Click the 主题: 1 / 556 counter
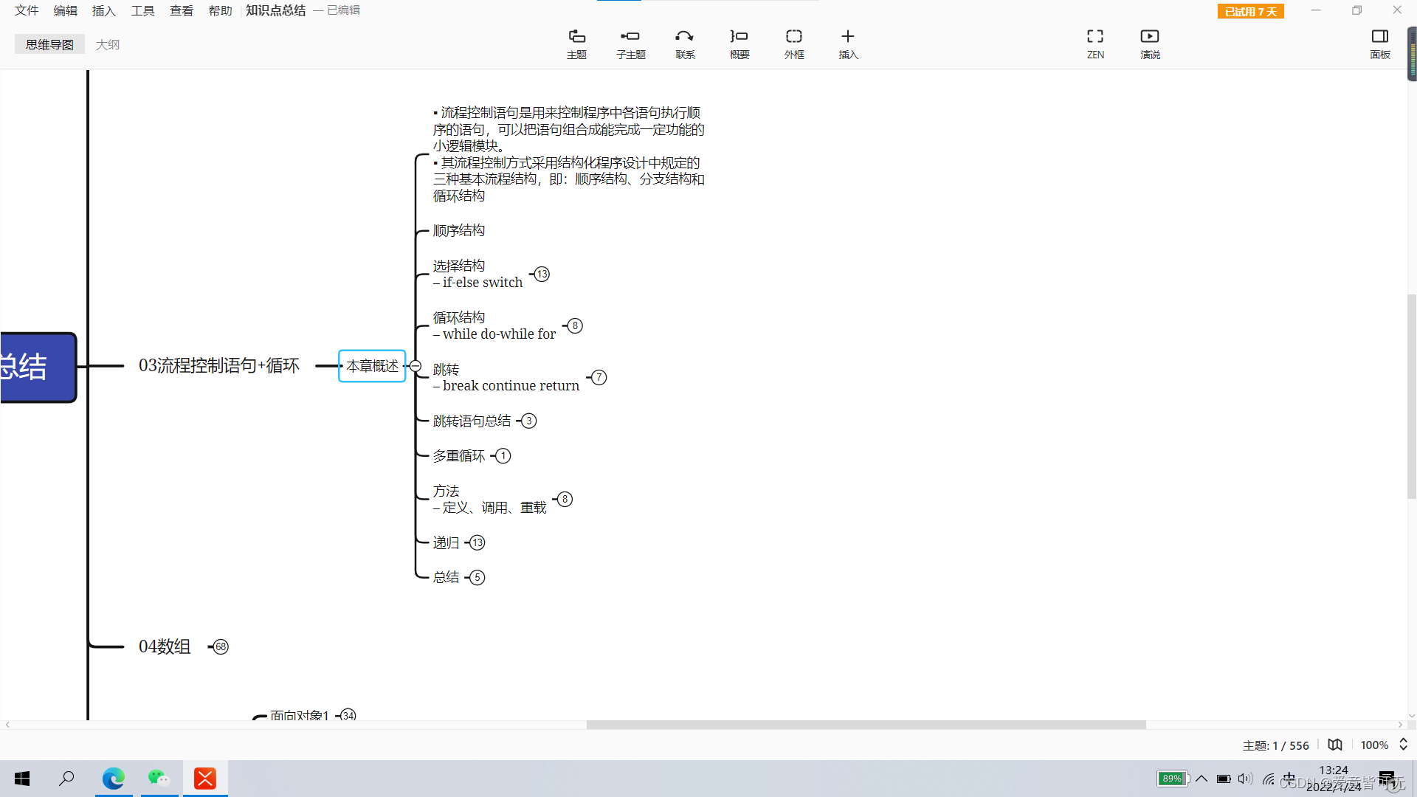The height and width of the screenshot is (797, 1417). tap(1275, 745)
